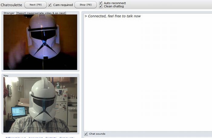The width and height of the screenshot is (212, 138).
Task: Click the 'You' label above webcam
Action: [6, 76]
